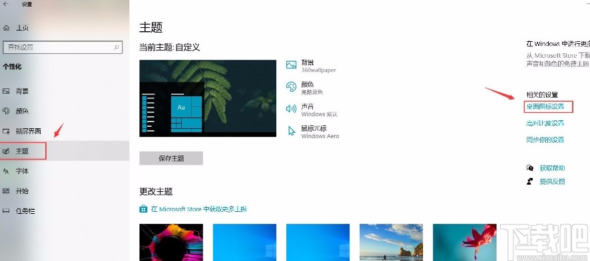Select the 颜色 palette icon in sidebar
The width and height of the screenshot is (590, 261).
[6, 111]
